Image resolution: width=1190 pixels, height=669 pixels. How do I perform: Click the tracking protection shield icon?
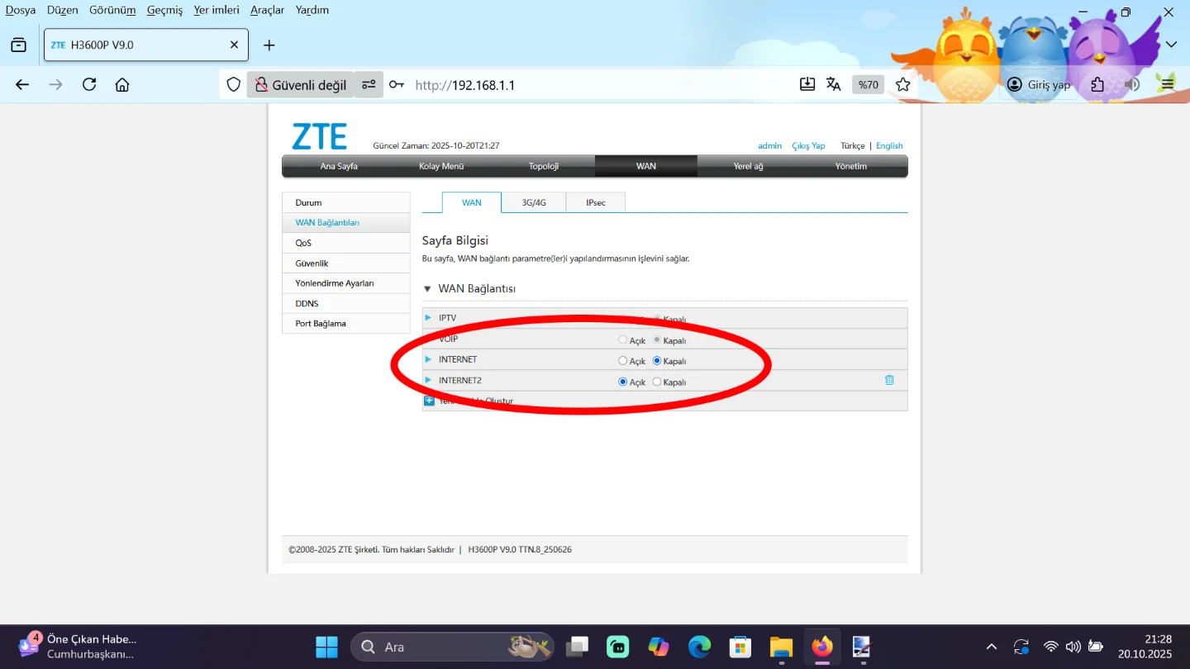(x=234, y=84)
